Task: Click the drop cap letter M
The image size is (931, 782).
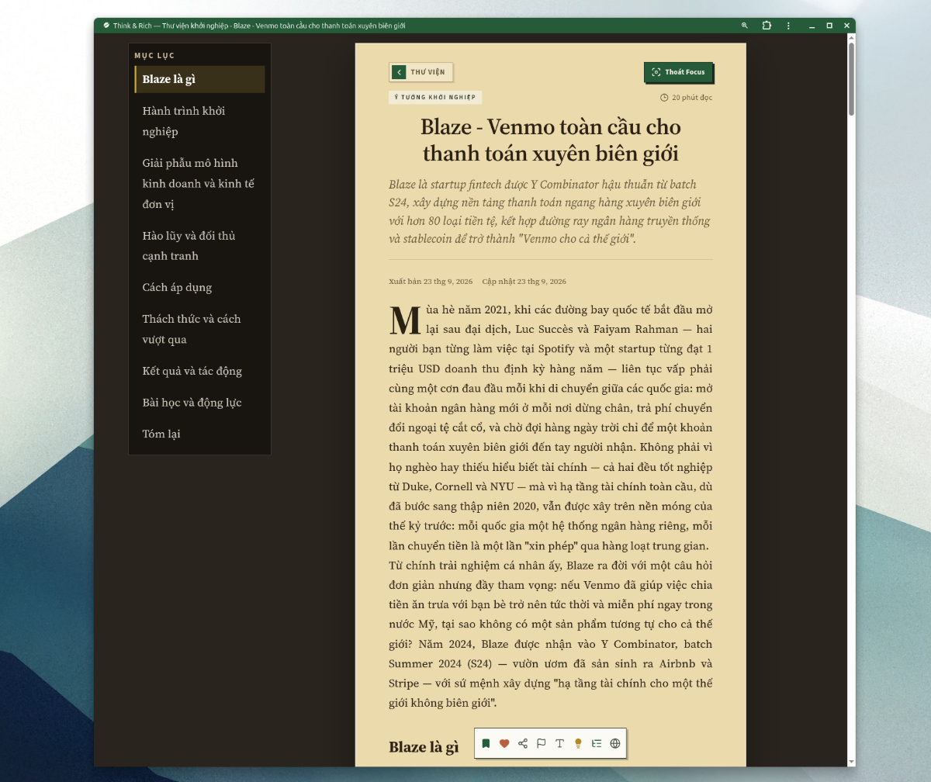Action: coord(404,320)
